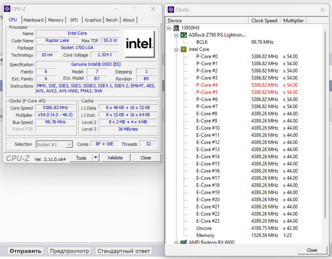Switch to the Graphics tab
This screenshot has height=259, width=332.
pos(93,20)
